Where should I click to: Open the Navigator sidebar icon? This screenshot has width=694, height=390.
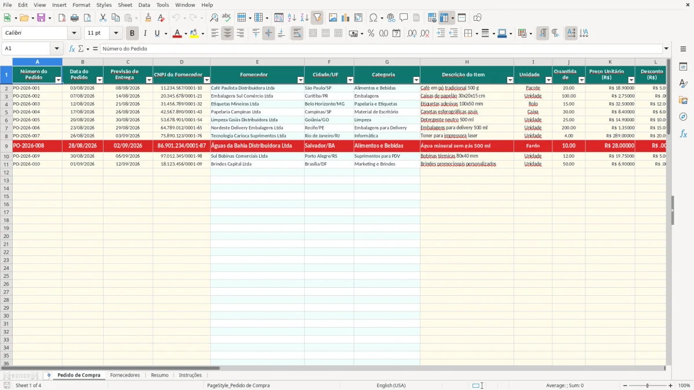tap(683, 117)
